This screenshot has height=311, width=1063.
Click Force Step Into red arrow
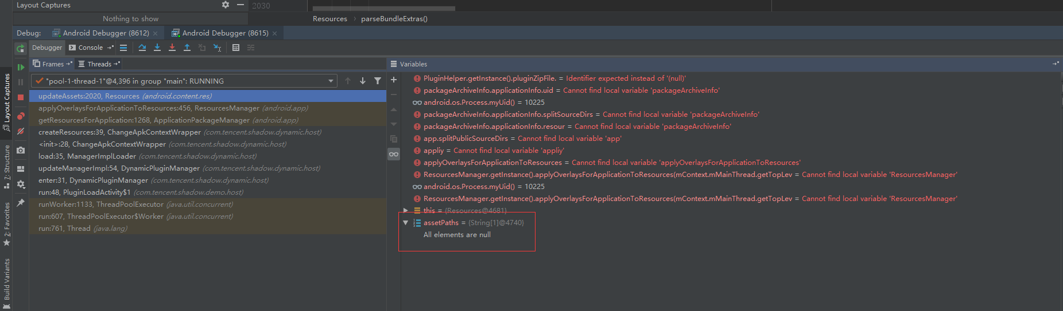[172, 48]
